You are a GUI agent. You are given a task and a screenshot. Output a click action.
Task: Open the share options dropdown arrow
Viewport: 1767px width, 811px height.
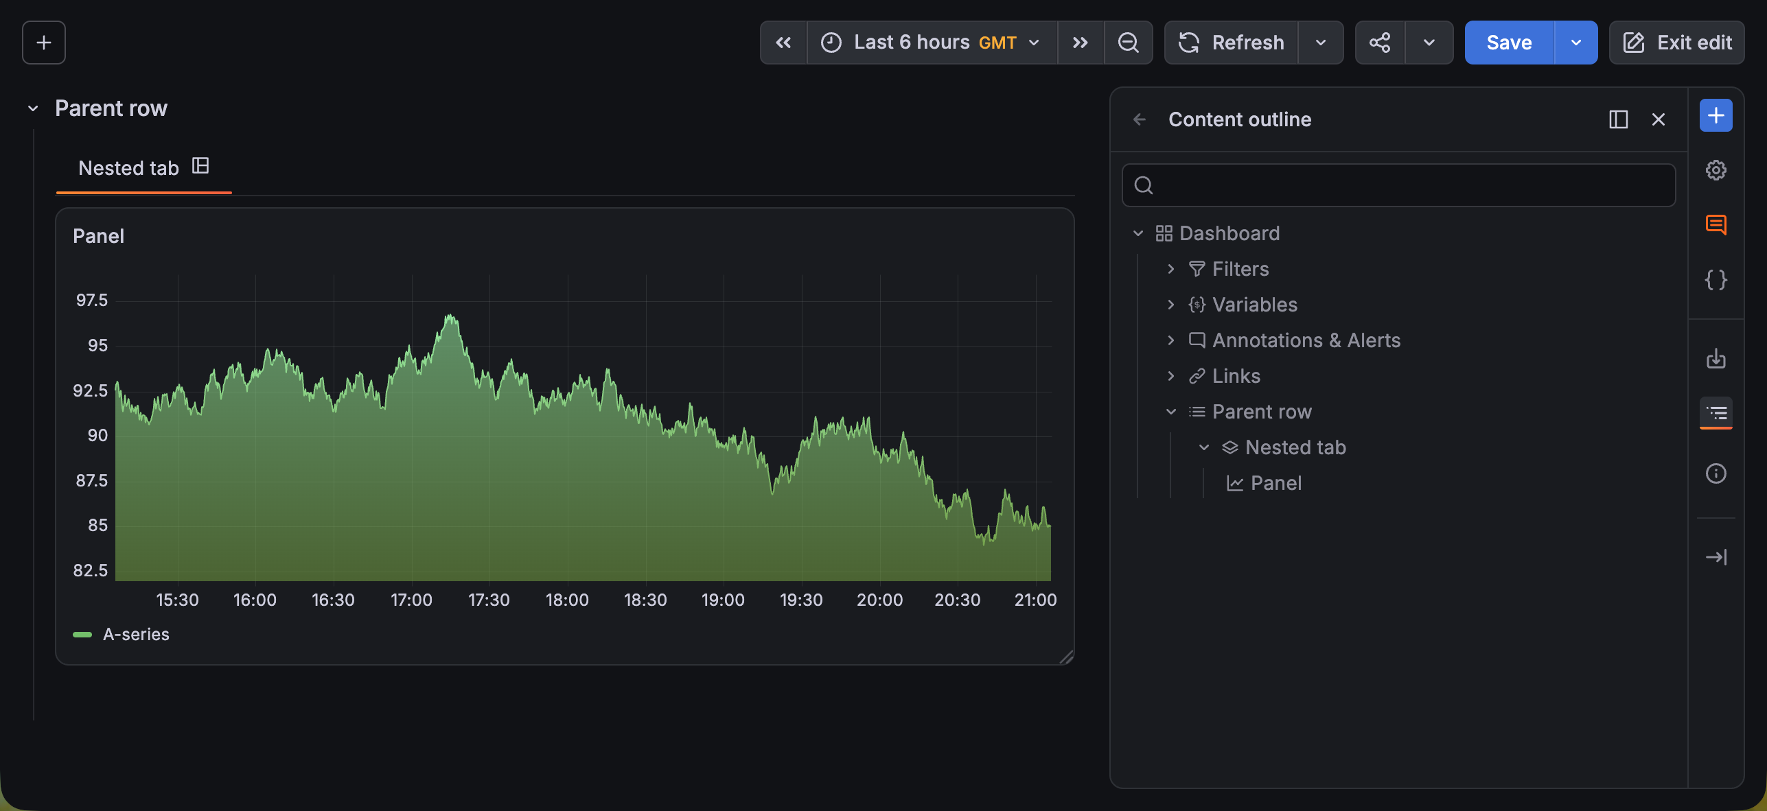point(1429,43)
